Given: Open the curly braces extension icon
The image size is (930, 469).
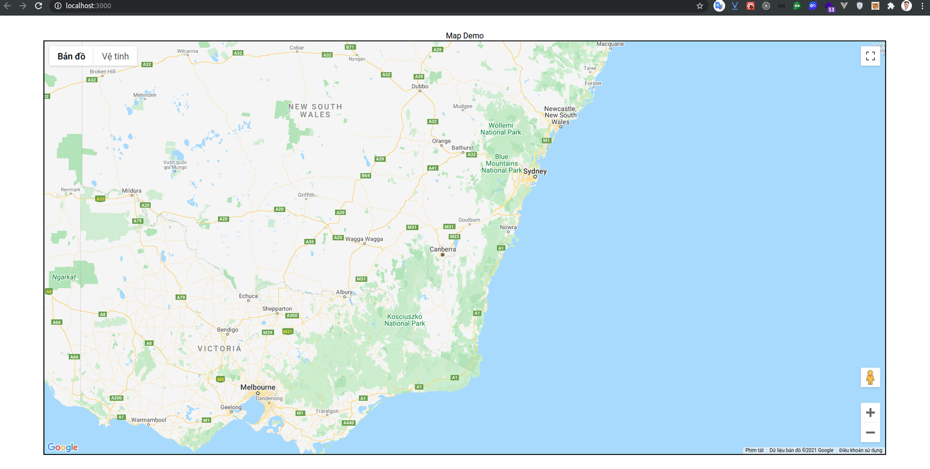Looking at the screenshot, I should pos(781,6).
